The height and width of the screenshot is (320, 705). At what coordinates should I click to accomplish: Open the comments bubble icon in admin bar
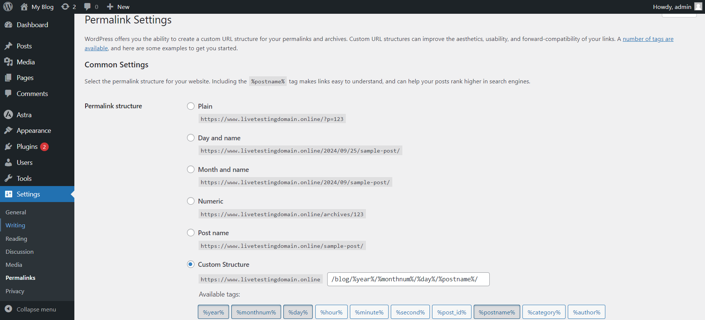point(87,7)
